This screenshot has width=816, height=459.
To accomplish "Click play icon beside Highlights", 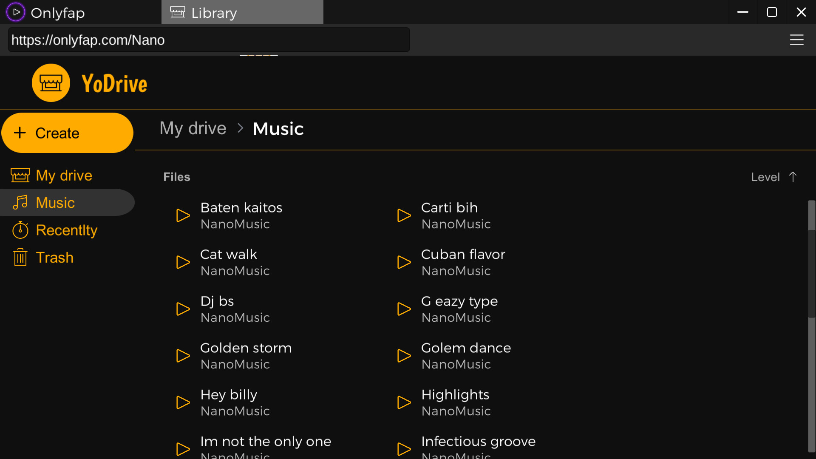I will point(404,402).
